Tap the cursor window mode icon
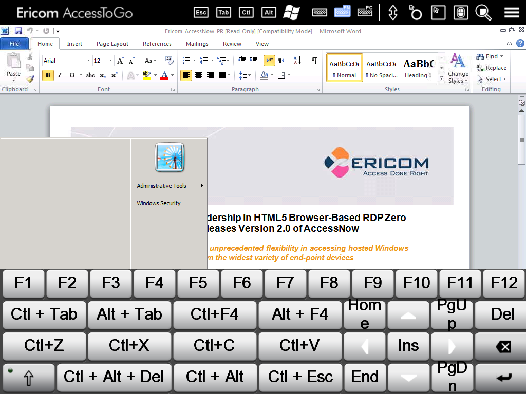 click(x=438, y=13)
